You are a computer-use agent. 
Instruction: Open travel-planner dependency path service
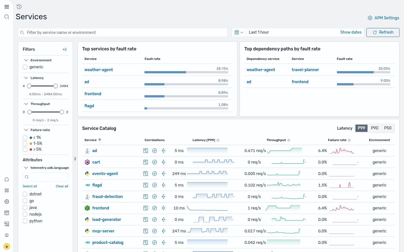(x=305, y=70)
